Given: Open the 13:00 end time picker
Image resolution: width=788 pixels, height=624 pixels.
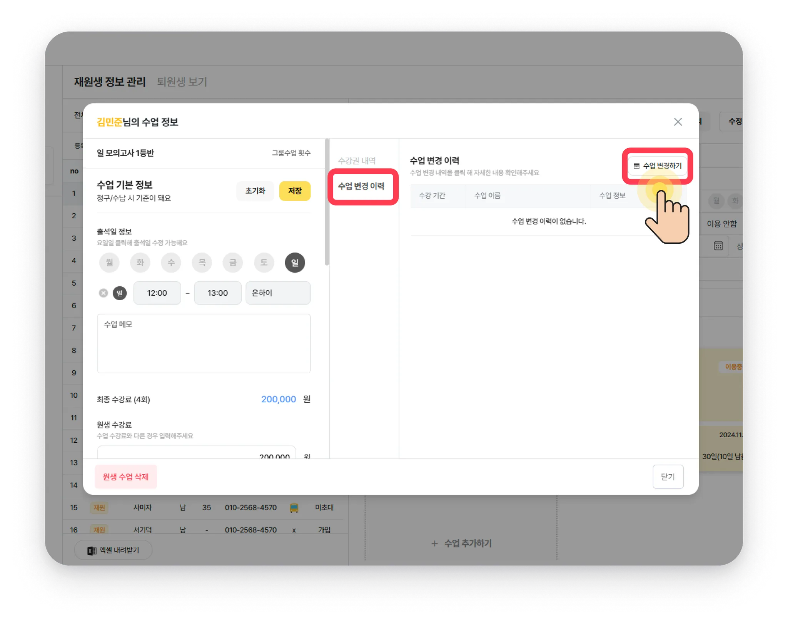Looking at the screenshot, I should [x=217, y=293].
